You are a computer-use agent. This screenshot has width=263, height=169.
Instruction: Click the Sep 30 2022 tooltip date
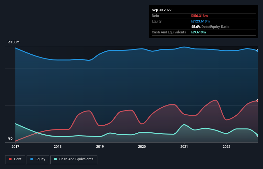[161, 10]
